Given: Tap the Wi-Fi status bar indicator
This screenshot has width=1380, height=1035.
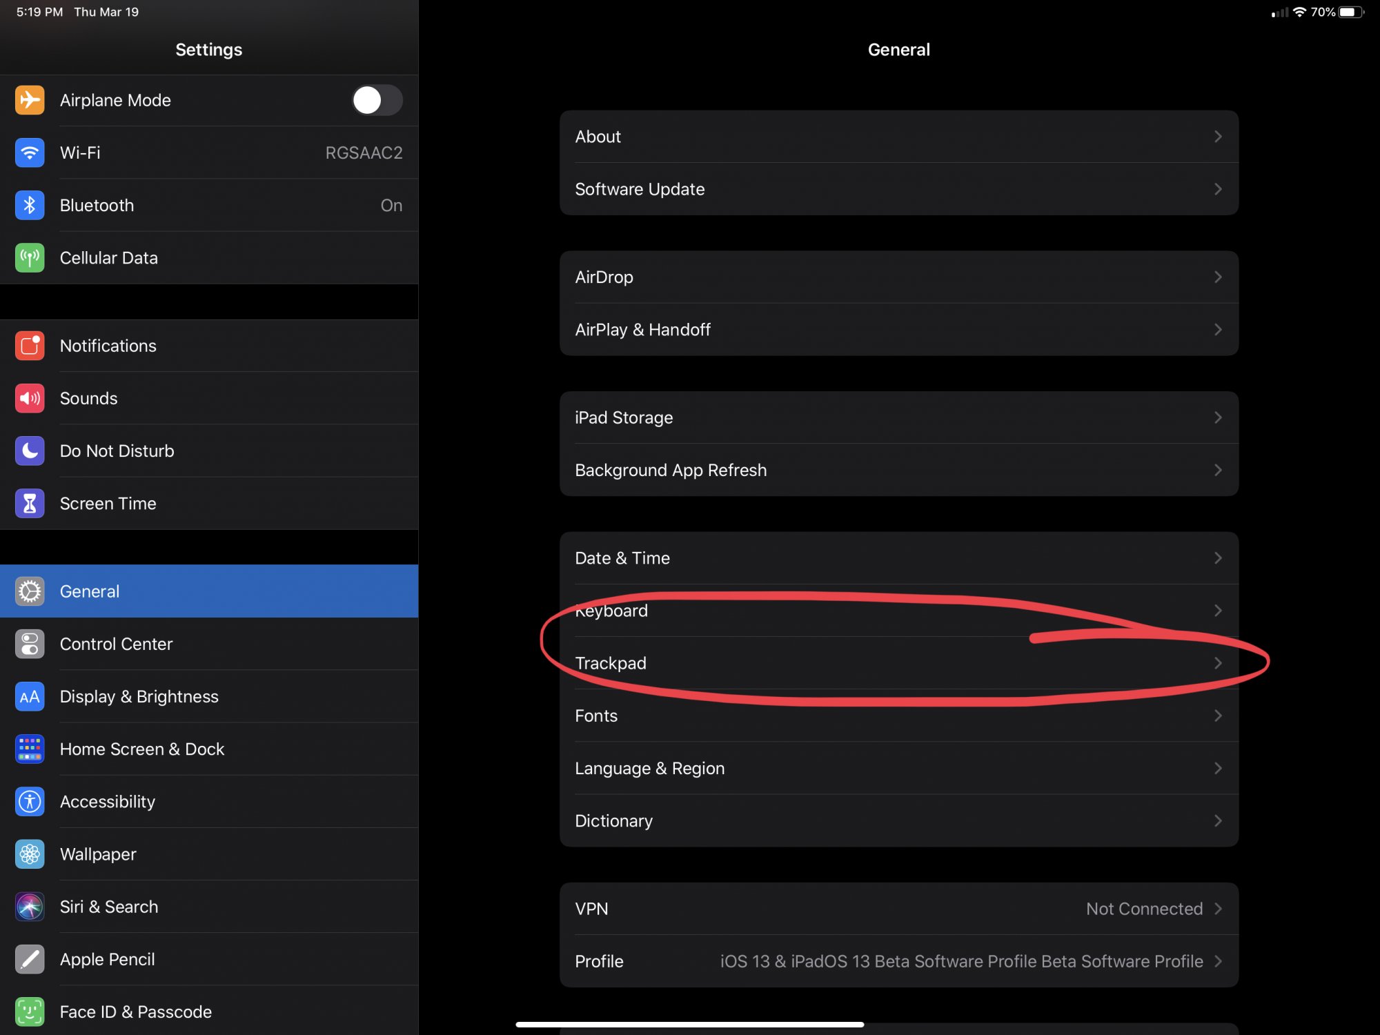Looking at the screenshot, I should pyautogui.click(x=1300, y=12).
